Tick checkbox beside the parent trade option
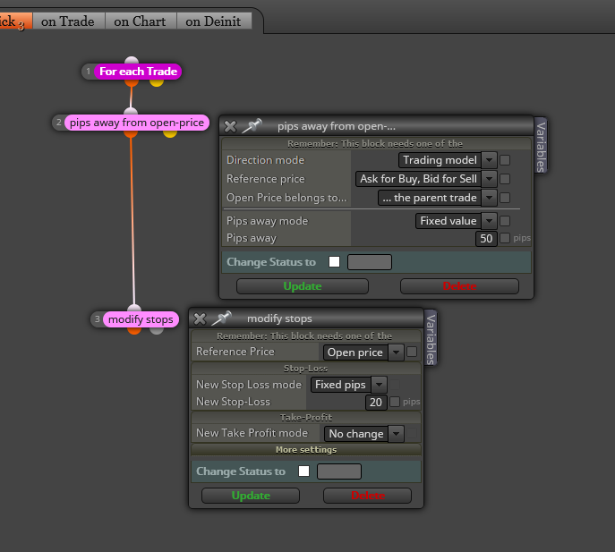The image size is (615, 552). [x=505, y=198]
